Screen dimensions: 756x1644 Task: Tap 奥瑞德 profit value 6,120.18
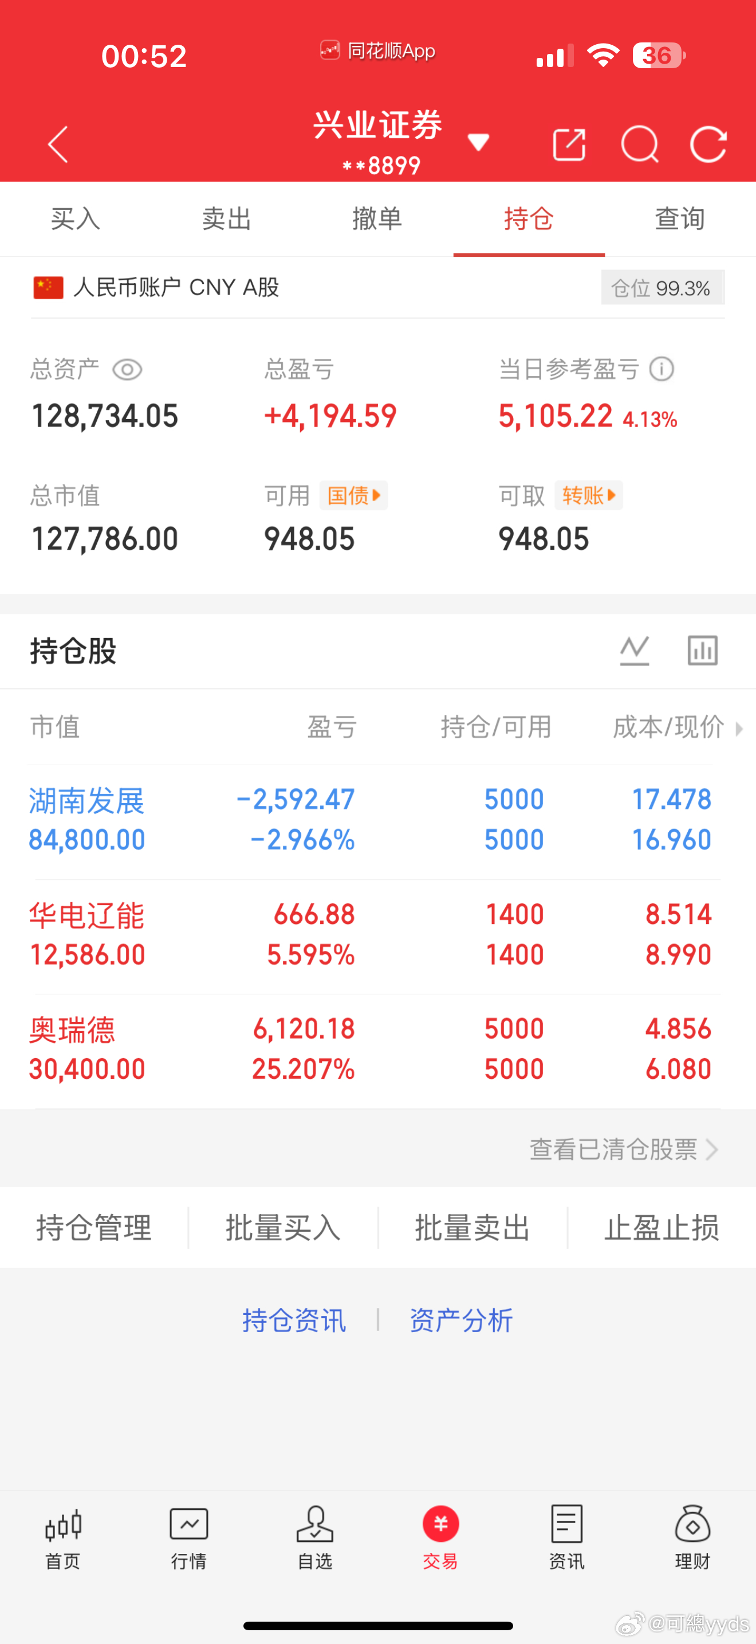pos(304,1029)
